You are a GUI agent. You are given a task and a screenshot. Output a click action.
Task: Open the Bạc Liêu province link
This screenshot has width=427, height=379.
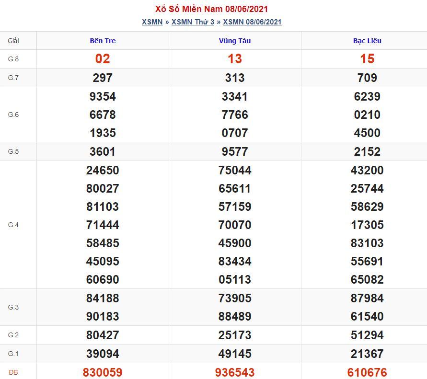click(x=367, y=41)
